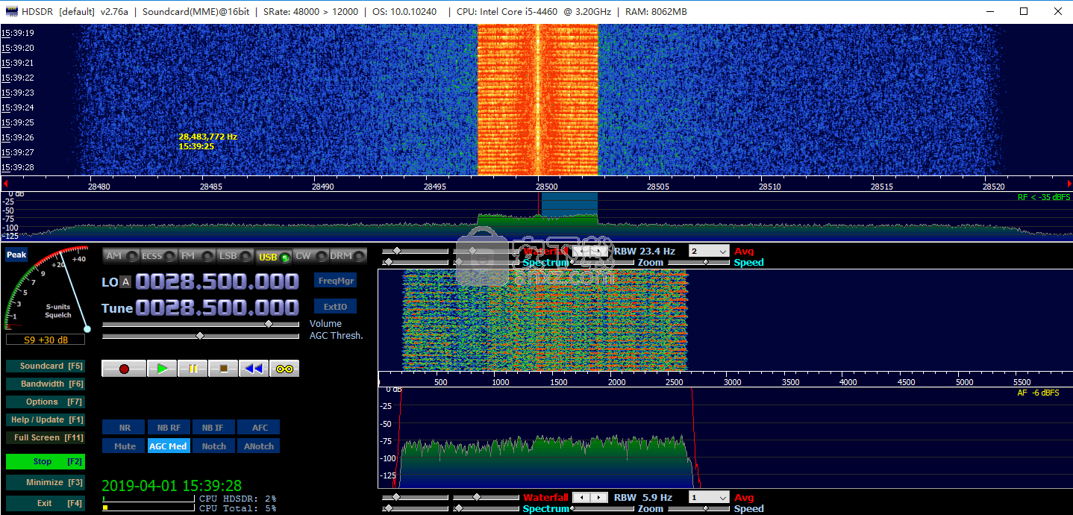Toggle NB IF noise blanker
The image size is (1073, 515).
tap(213, 428)
